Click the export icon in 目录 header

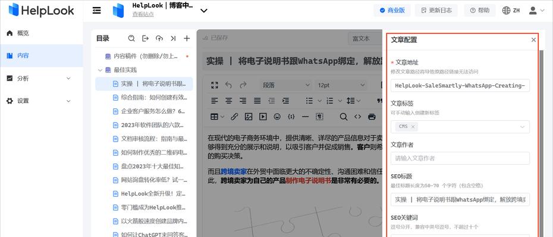coord(145,39)
